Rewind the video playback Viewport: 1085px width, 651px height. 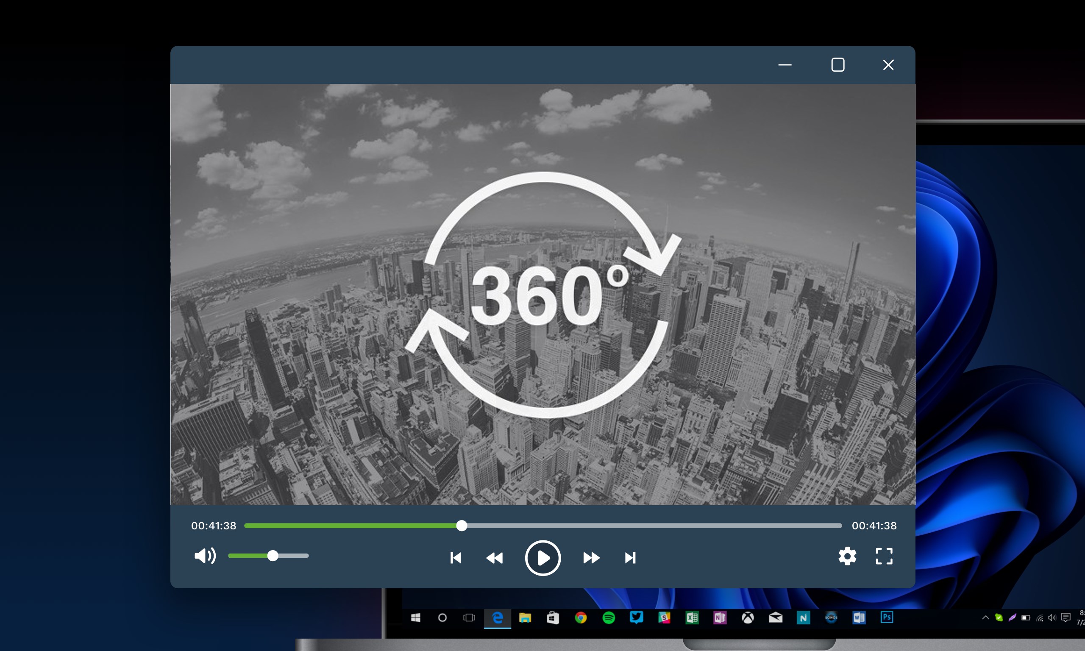click(495, 558)
